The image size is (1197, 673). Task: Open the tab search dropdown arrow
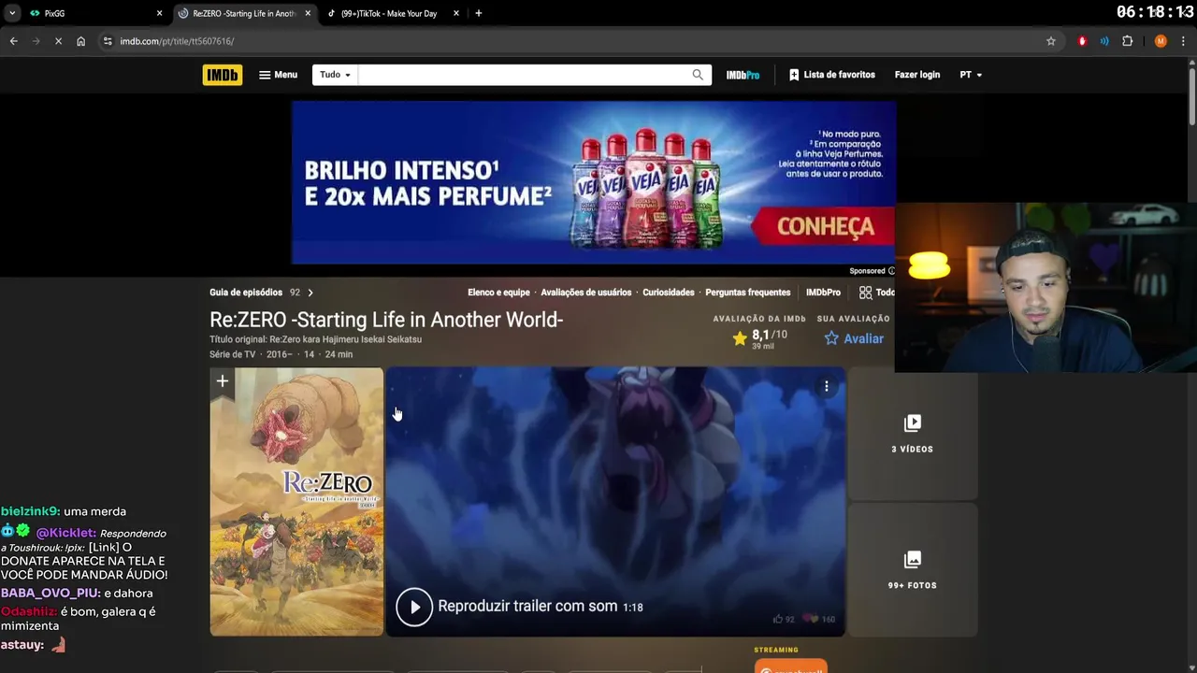[11, 13]
